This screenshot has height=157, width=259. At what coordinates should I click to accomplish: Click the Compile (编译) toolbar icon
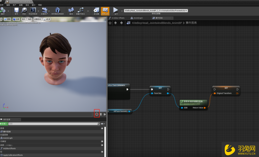point(3,11)
